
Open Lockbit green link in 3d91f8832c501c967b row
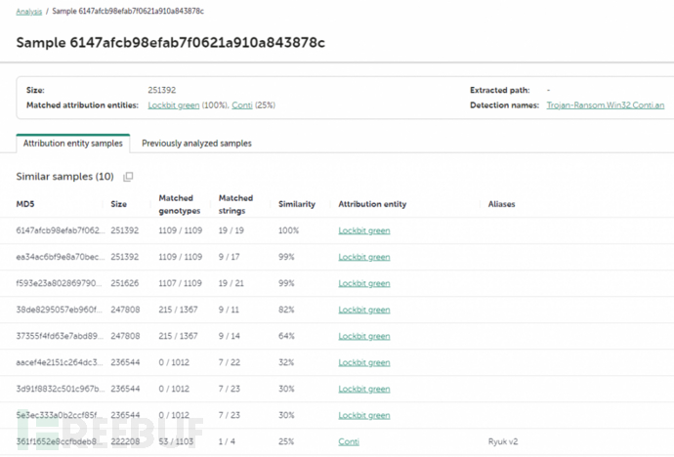pyautogui.click(x=364, y=390)
